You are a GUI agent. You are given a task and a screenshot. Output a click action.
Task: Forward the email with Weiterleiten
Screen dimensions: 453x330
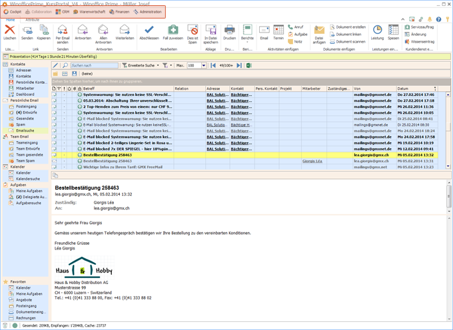pos(125,33)
